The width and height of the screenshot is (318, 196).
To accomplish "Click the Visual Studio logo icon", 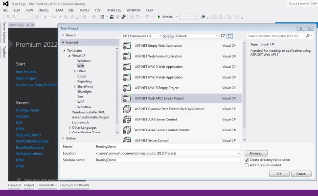I will tap(6, 3).
